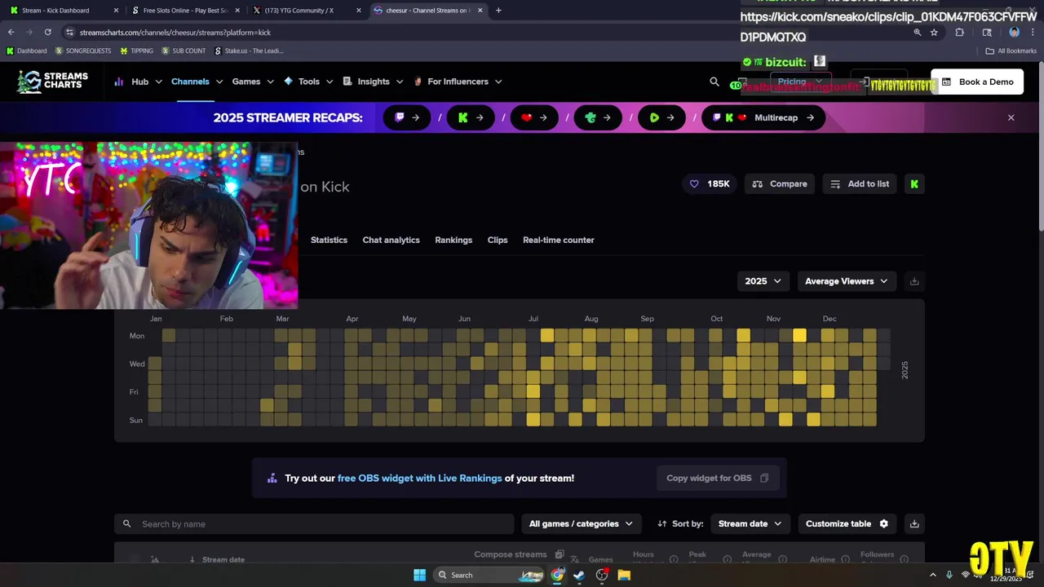
Task: Open the Kick platform icon next to Add to list
Action: [914, 183]
